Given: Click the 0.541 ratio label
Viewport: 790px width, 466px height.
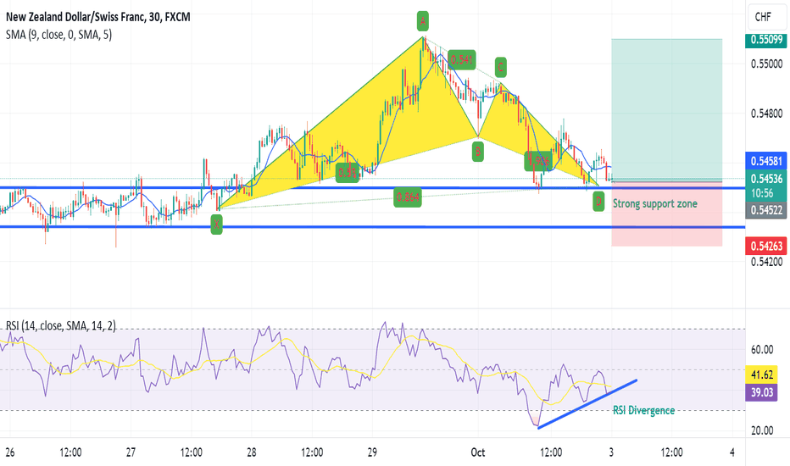Looking at the screenshot, I should (461, 60).
